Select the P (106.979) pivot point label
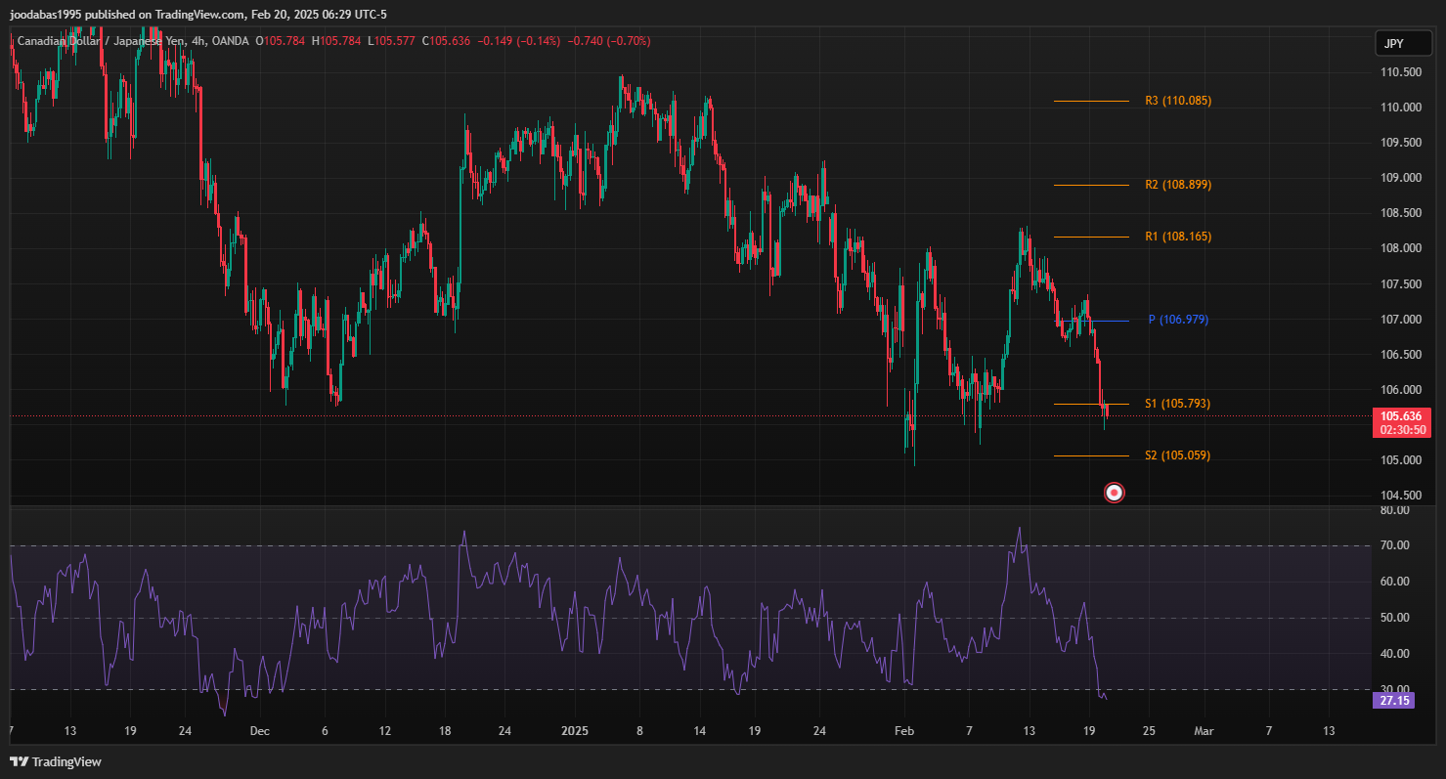The height and width of the screenshot is (779, 1446). [1177, 320]
